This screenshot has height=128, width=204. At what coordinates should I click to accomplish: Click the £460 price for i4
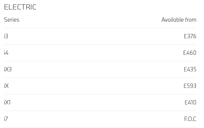click(x=190, y=53)
